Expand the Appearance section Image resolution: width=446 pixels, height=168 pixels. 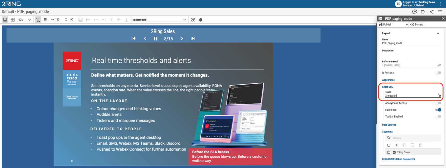pos(388,80)
